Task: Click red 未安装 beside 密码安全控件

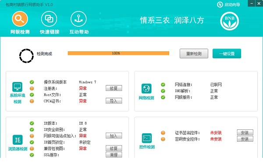Action: [x=216, y=139]
